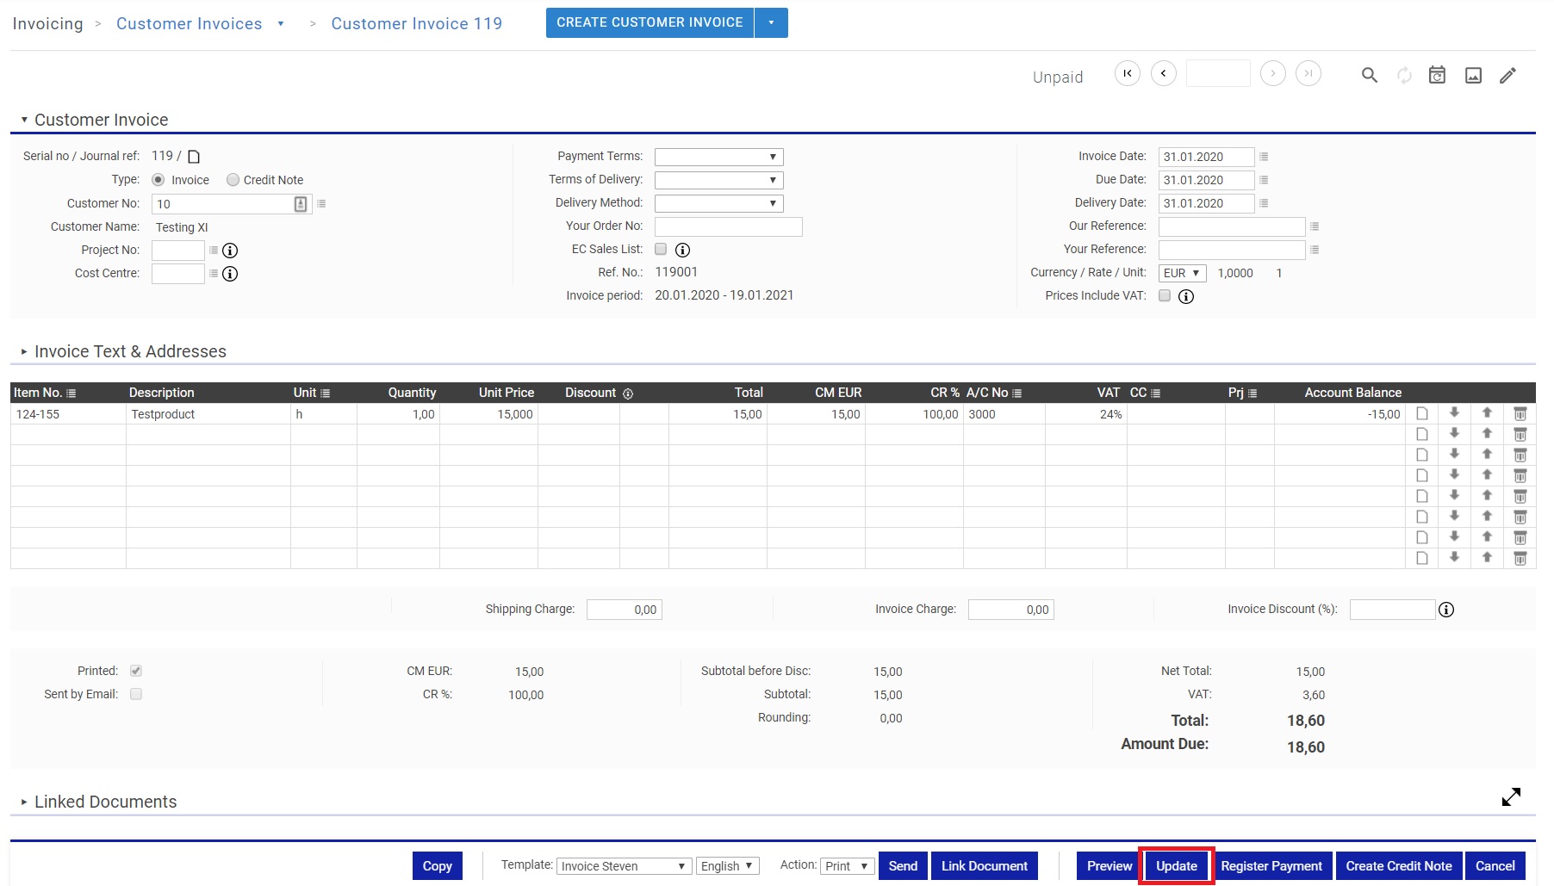Enable the EC Sales List checkbox
Image resolution: width=1554 pixels, height=886 pixels.
(x=661, y=250)
